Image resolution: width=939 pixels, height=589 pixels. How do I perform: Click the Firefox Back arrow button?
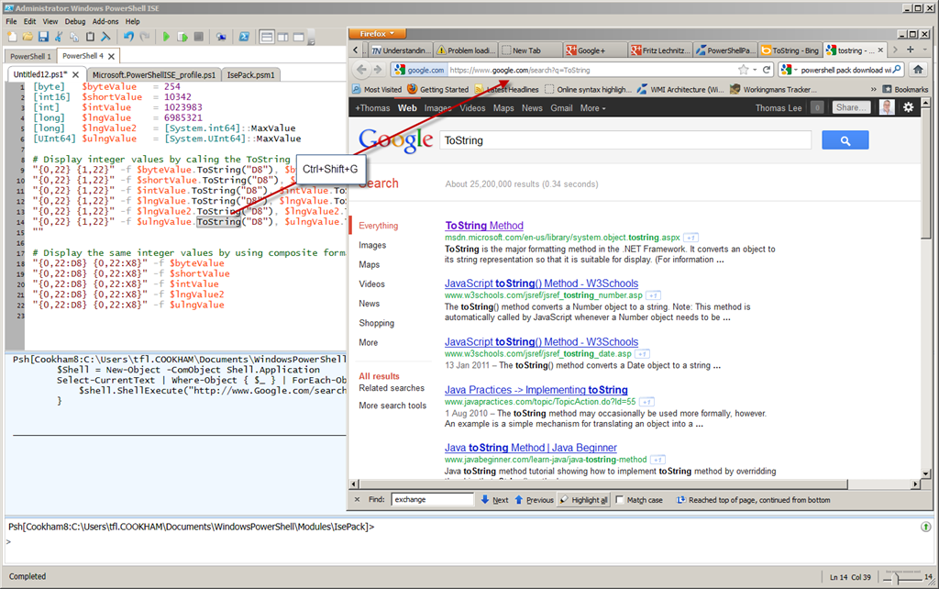coord(361,70)
